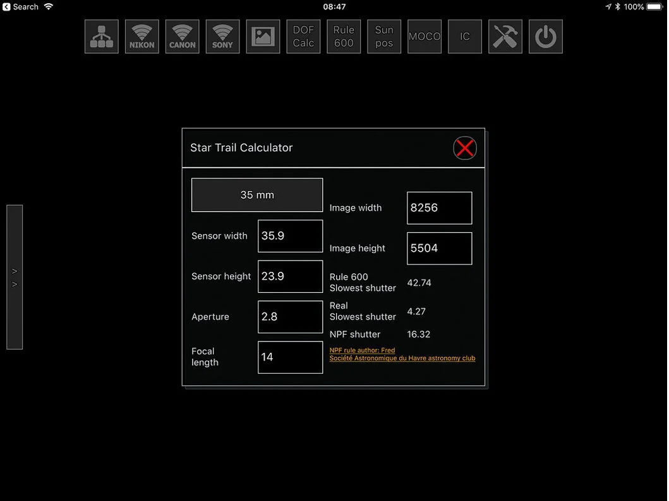Edit the Sensor width field
The image size is (669, 501).
pos(290,236)
